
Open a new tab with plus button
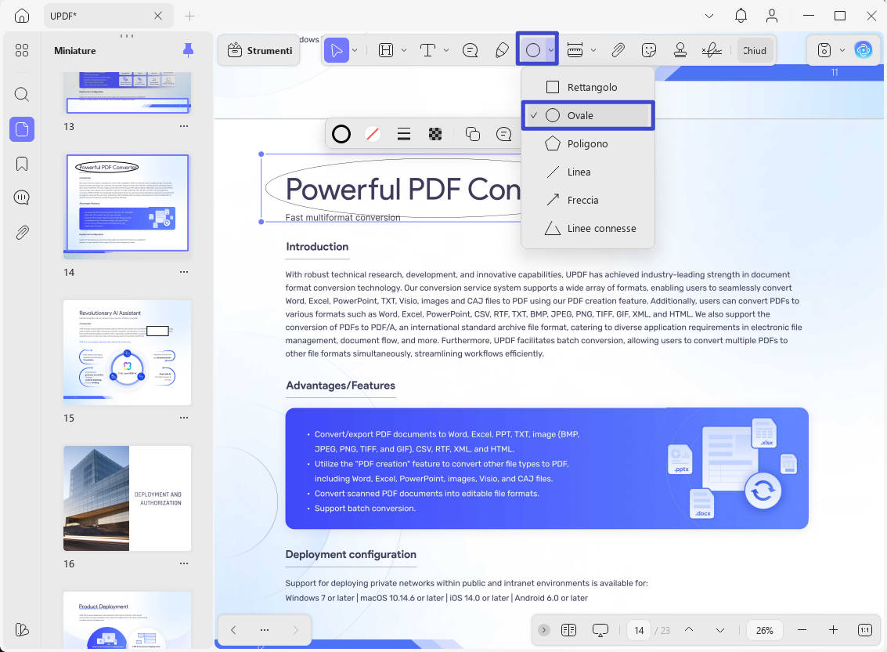189,16
